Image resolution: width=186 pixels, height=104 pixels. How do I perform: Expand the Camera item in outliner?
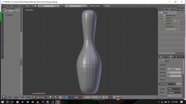pos(161,21)
